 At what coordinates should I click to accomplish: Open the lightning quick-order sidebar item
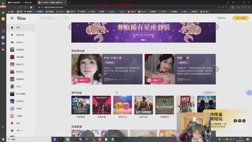[x=21, y=35]
